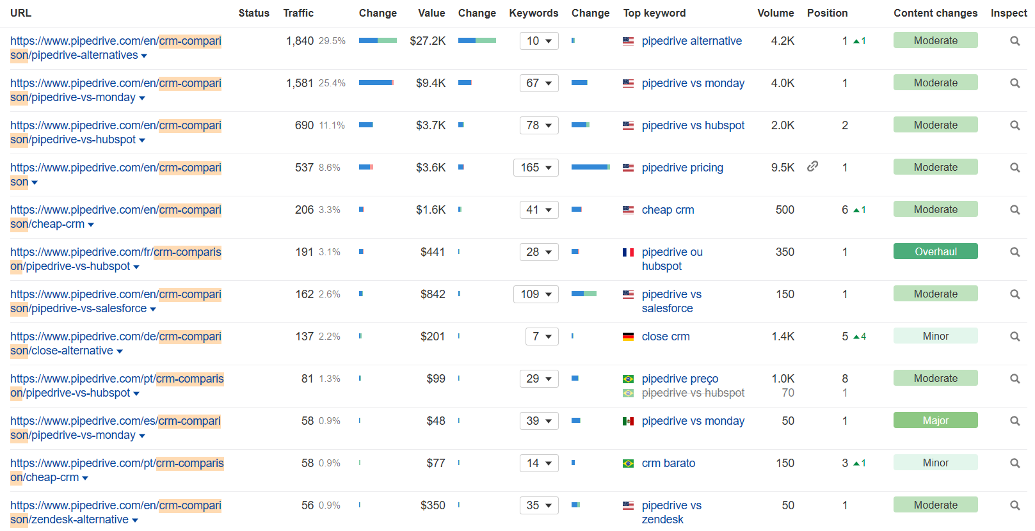Sort by the URL column header

(x=20, y=13)
